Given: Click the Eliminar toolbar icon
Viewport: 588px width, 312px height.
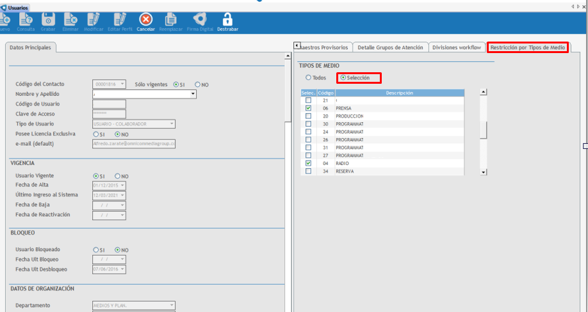Looking at the screenshot, I should (x=70, y=20).
